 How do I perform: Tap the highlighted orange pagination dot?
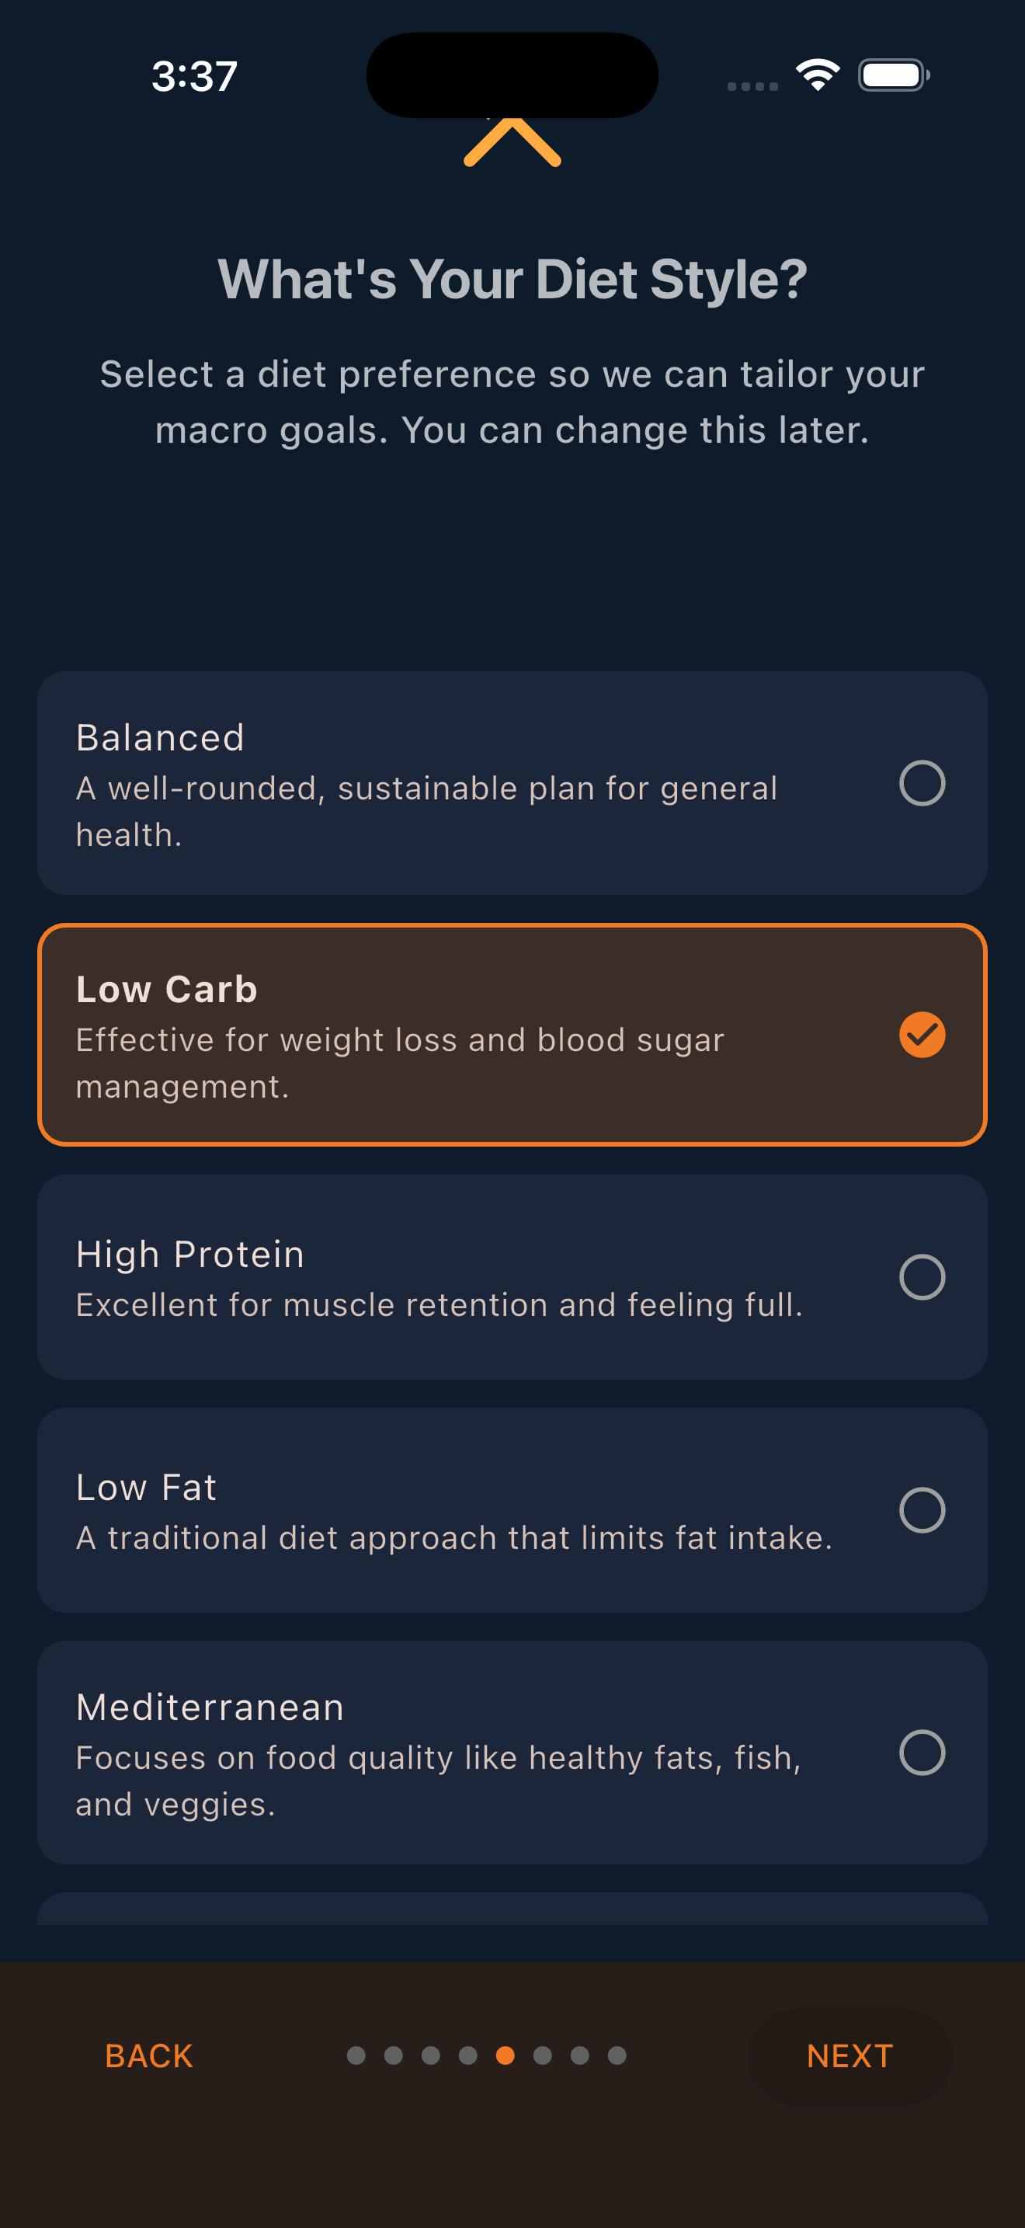[506, 2056]
